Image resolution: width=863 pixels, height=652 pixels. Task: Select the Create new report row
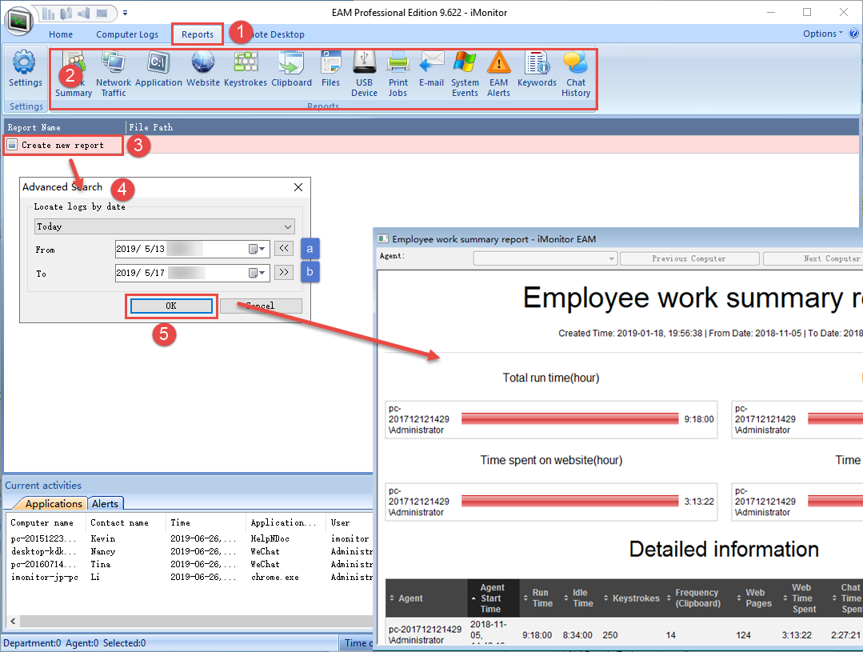(431, 146)
